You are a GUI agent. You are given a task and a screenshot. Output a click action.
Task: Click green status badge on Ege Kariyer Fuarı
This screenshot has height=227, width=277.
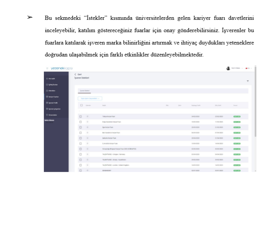(x=237, y=127)
